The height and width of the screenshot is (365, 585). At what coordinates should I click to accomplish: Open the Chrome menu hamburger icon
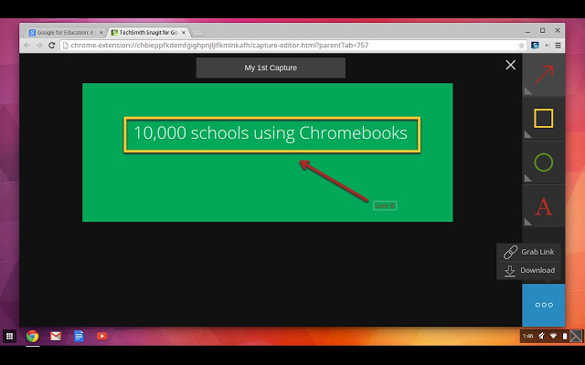click(558, 45)
